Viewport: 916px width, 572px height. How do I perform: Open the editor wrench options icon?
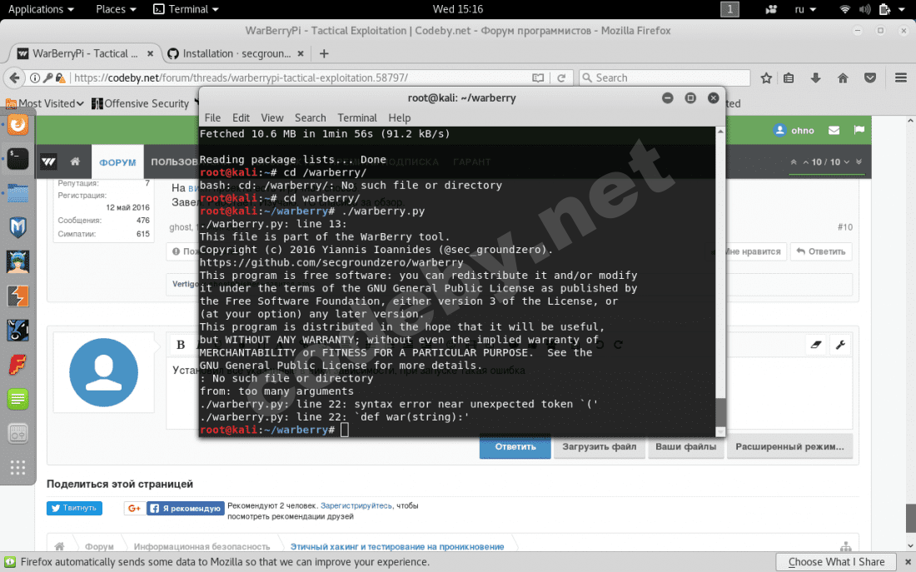coord(840,345)
